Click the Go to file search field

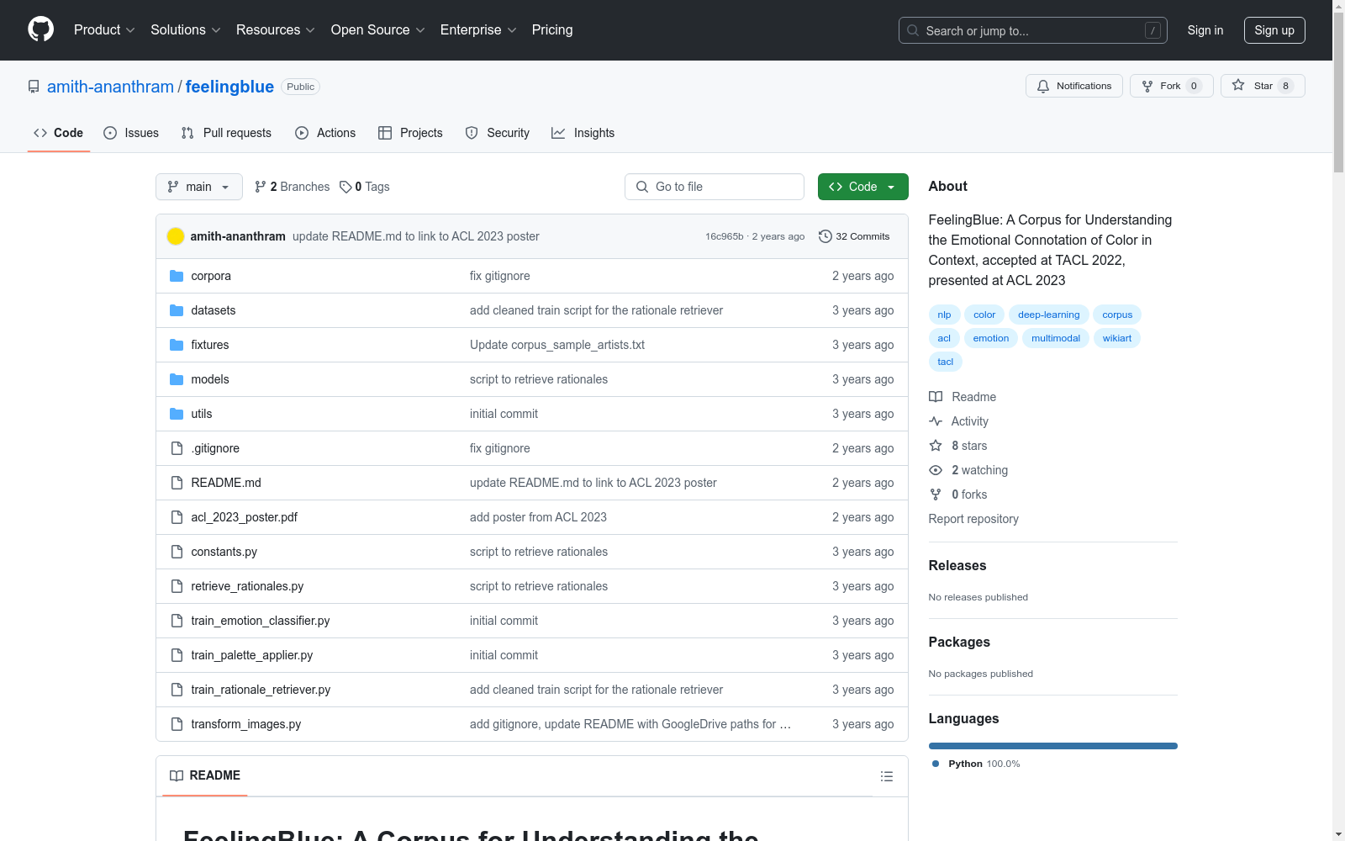pos(715,187)
